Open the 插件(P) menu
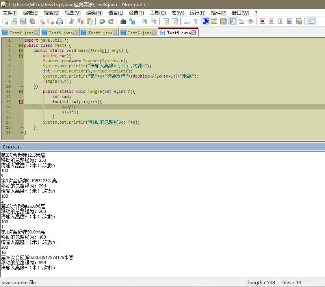325x287 pixels. pos(219,13)
